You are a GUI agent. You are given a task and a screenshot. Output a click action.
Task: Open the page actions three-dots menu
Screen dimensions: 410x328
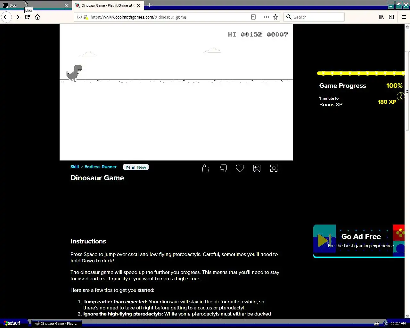pos(266,17)
